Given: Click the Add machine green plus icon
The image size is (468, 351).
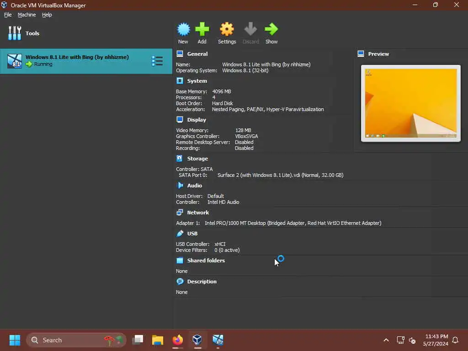Looking at the screenshot, I should coord(202,29).
